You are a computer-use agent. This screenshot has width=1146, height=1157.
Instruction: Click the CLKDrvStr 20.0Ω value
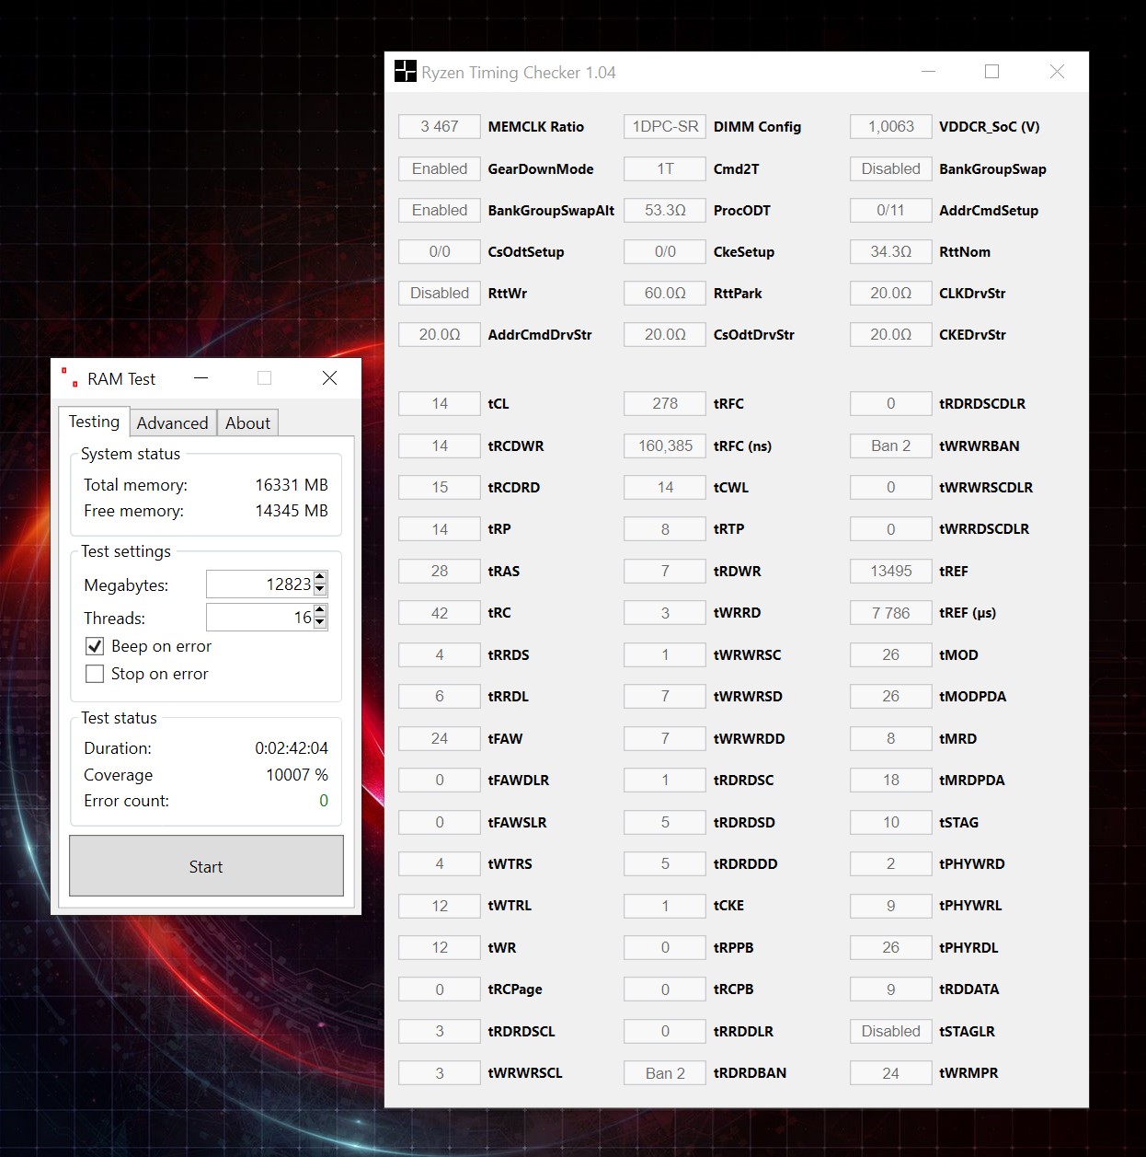click(x=891, y=293)
